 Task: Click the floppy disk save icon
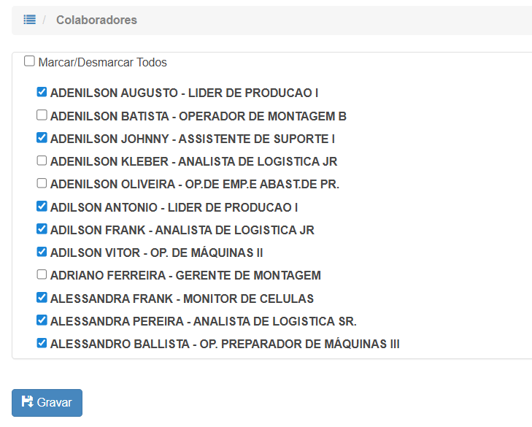(x=28, y=402)
